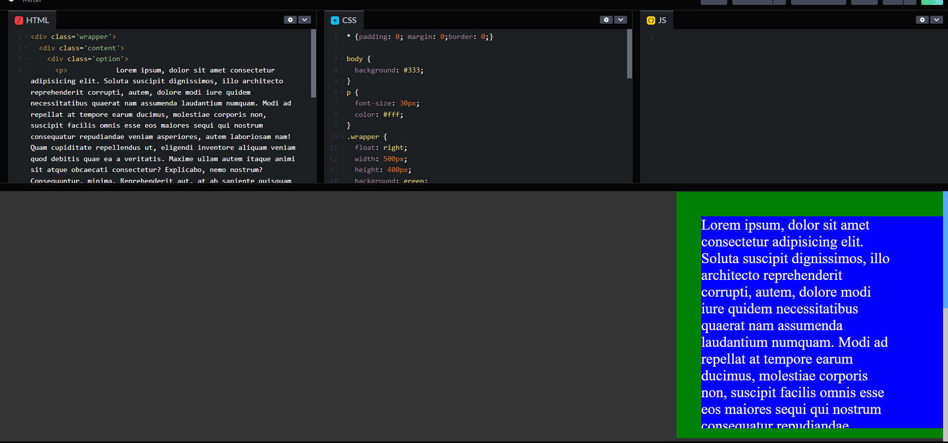
Task: Fold the p rule in CSS
Action: pos(342,92)
